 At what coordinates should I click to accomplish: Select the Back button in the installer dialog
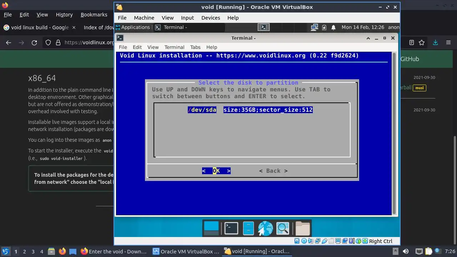point(273,171)
